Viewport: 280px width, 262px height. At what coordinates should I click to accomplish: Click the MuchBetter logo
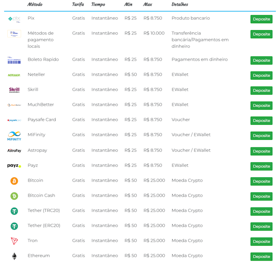14,105
